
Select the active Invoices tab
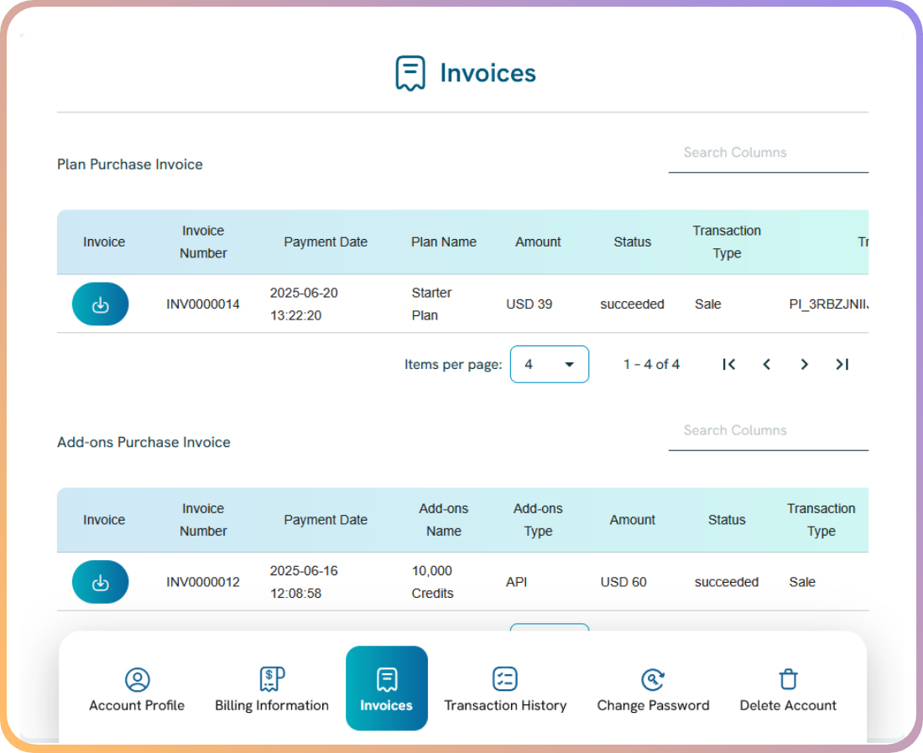point(387,688)
